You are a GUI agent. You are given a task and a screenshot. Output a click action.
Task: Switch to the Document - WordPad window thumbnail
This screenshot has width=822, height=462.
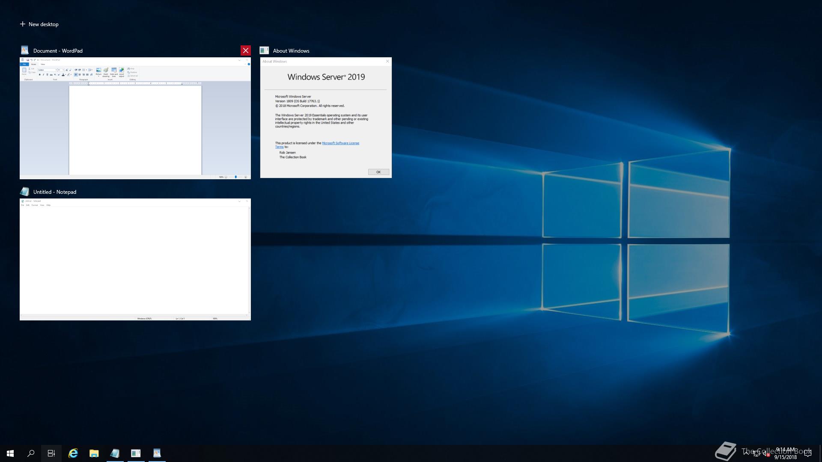click(x=135, y=118)
